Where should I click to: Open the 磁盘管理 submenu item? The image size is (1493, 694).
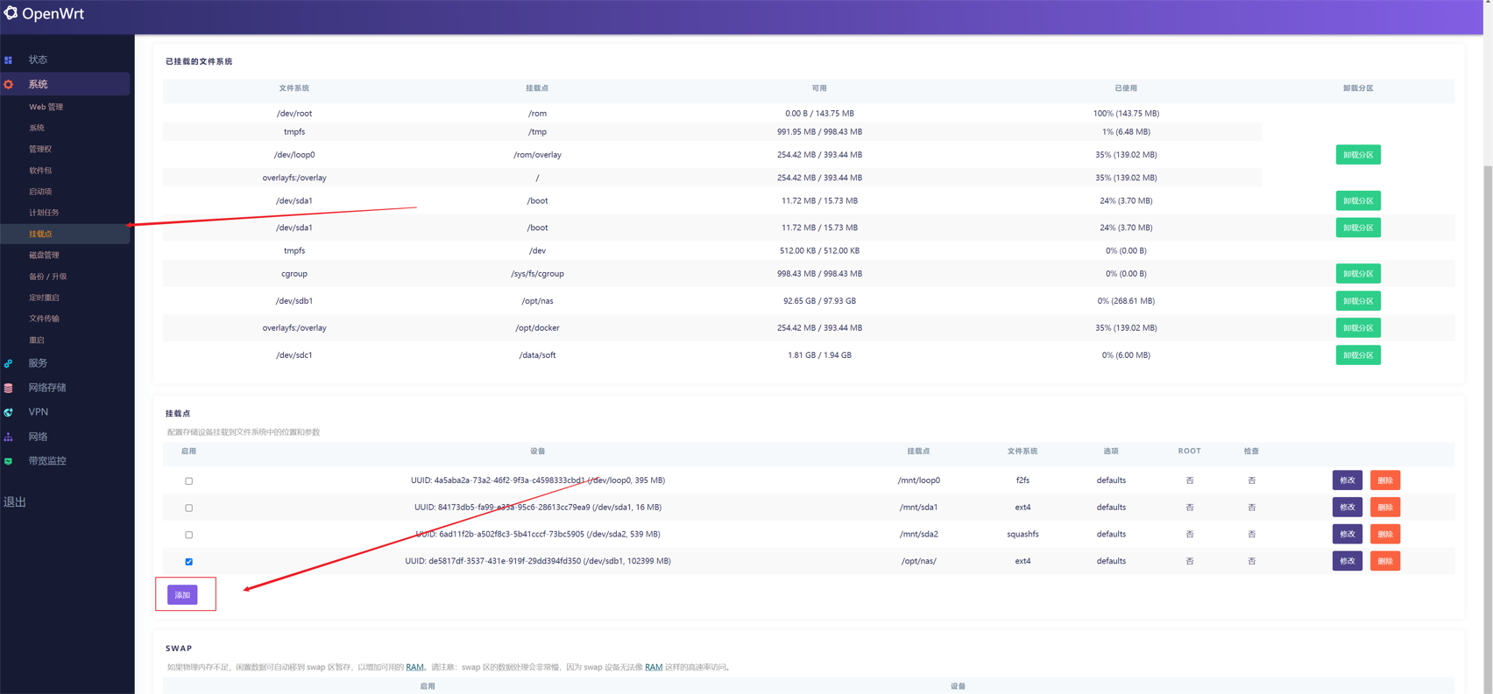coord(44,256)
